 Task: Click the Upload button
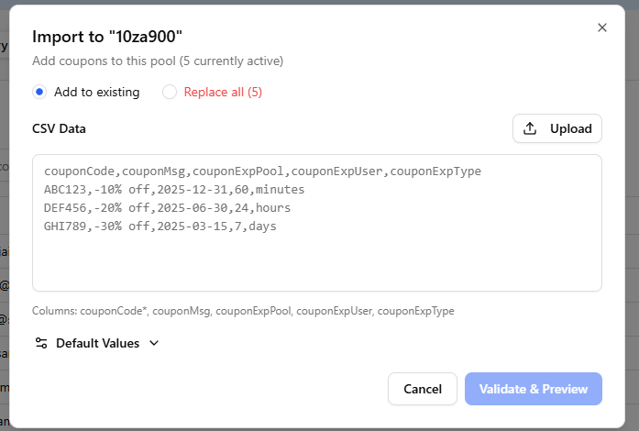pos(557,128)
